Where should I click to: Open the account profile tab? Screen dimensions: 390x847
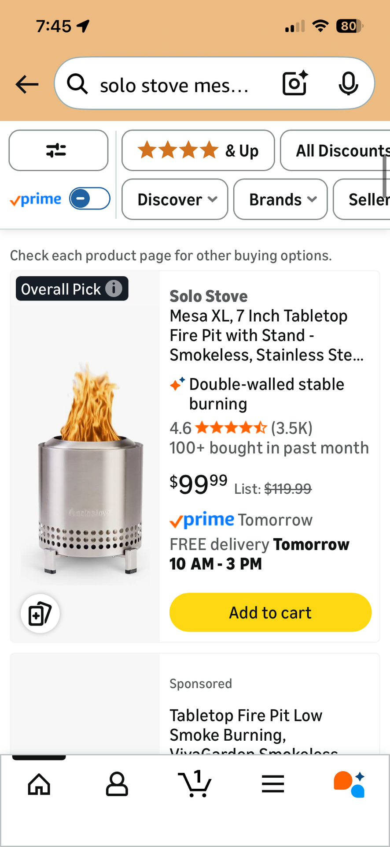[117, 784]
